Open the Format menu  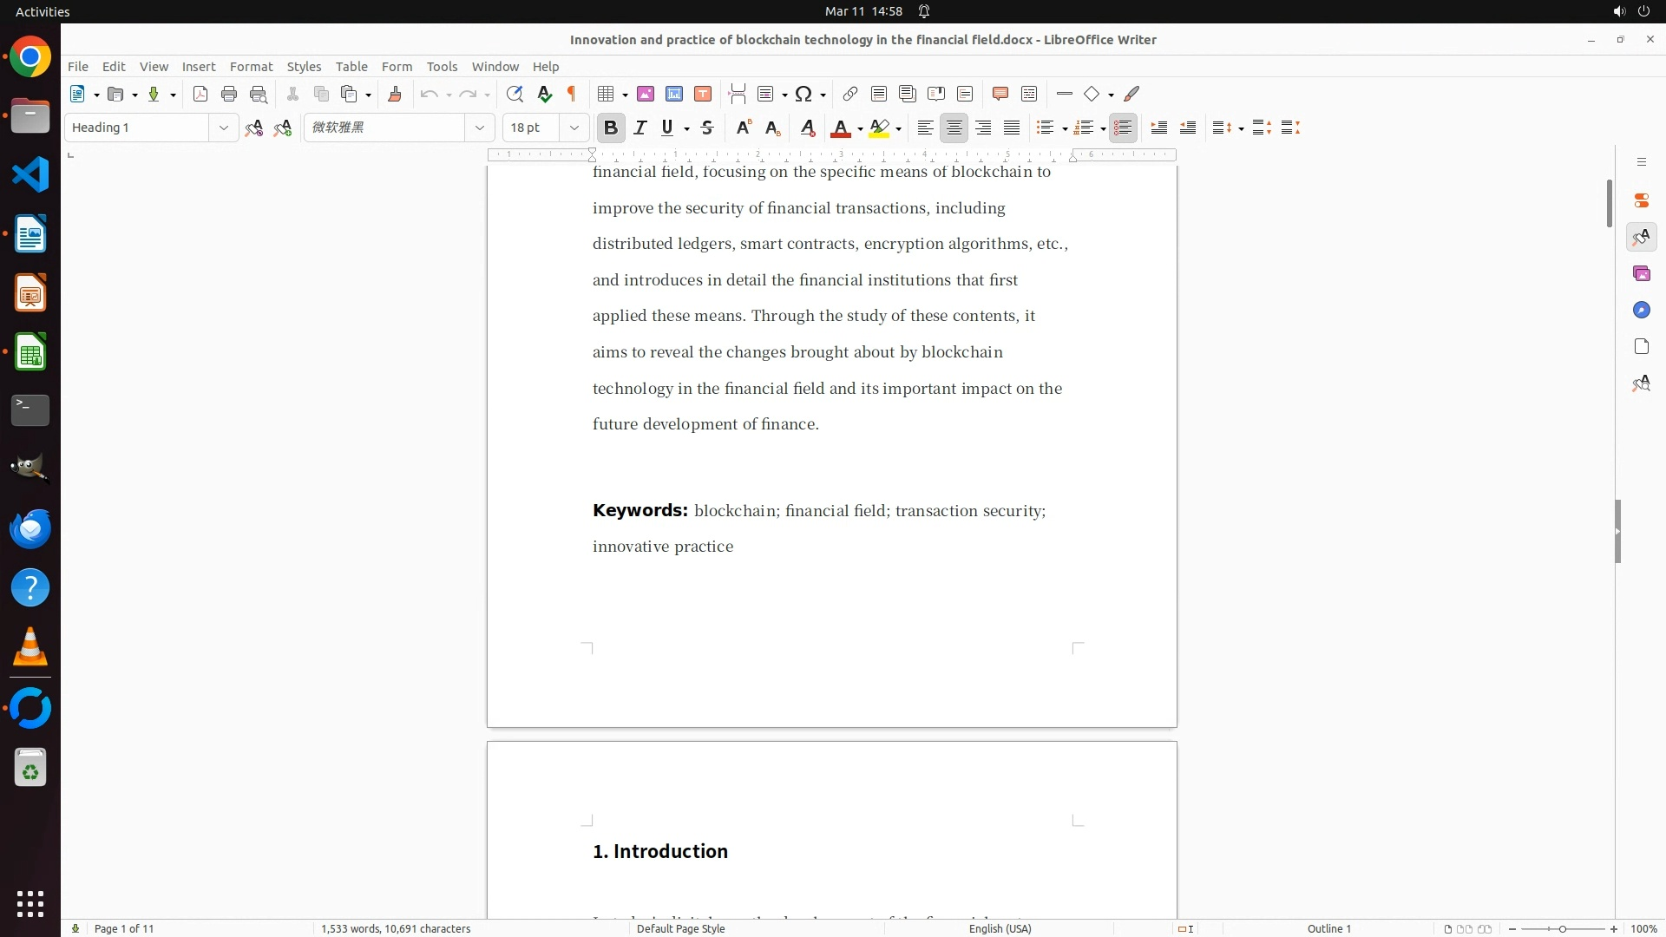[251, 67]
